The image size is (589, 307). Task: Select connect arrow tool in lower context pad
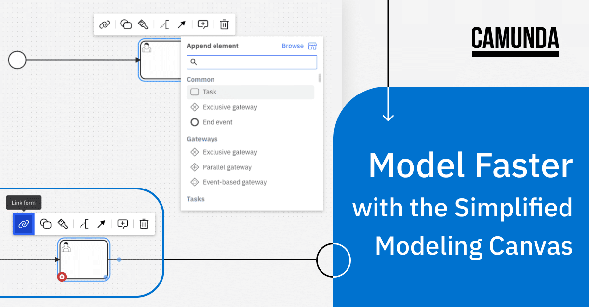pyautogui.click(x=101, y=224)
